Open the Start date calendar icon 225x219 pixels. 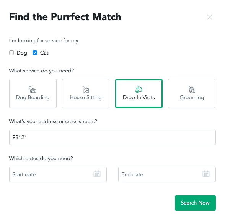pos(97,174)
